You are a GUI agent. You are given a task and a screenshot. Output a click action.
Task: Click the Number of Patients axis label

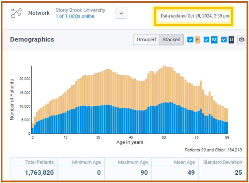tap(12, 100)
